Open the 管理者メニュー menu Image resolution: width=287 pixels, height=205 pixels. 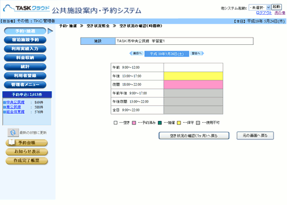coord(25,85)
